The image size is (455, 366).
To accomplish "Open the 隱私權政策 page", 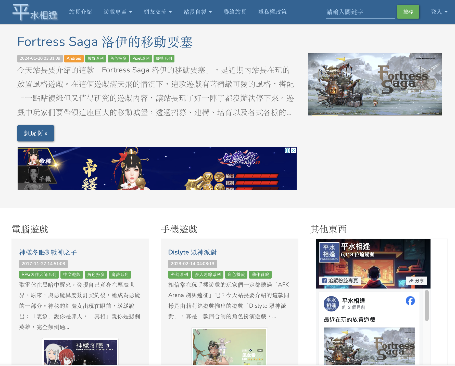I will 272,12.
